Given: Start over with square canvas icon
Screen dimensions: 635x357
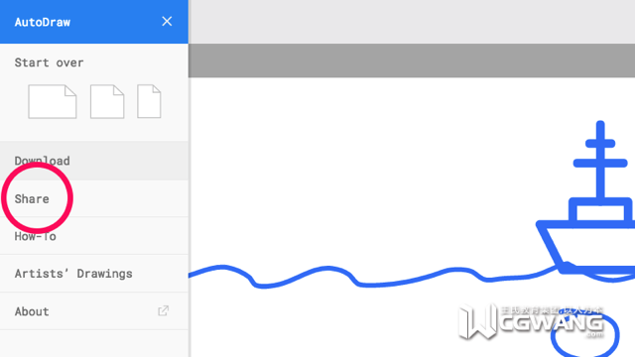Looking at the screenshot, I should (107, 101).
